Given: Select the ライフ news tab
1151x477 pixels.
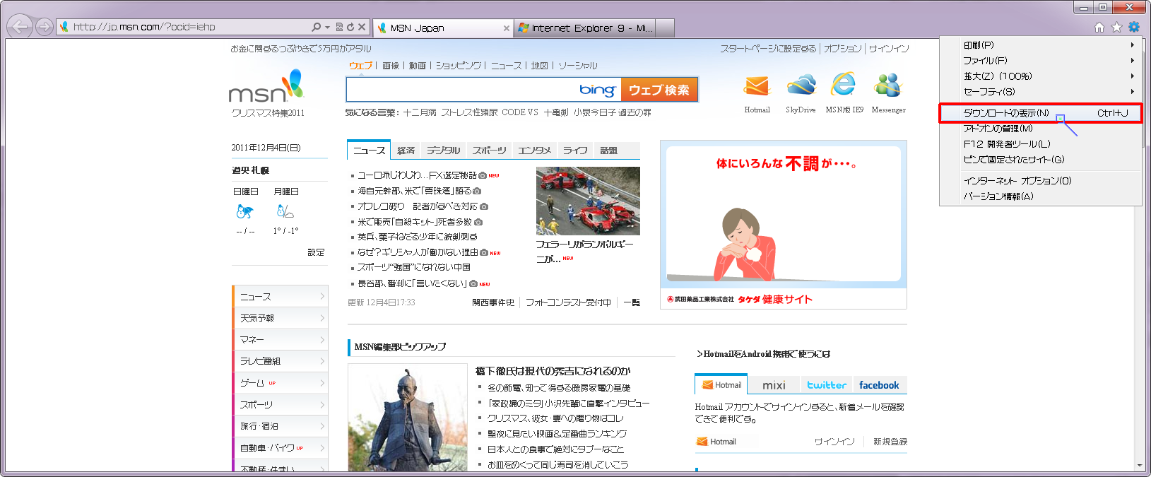Looking at the screenshot, I should pyautogui.click(x=575, y=151).
